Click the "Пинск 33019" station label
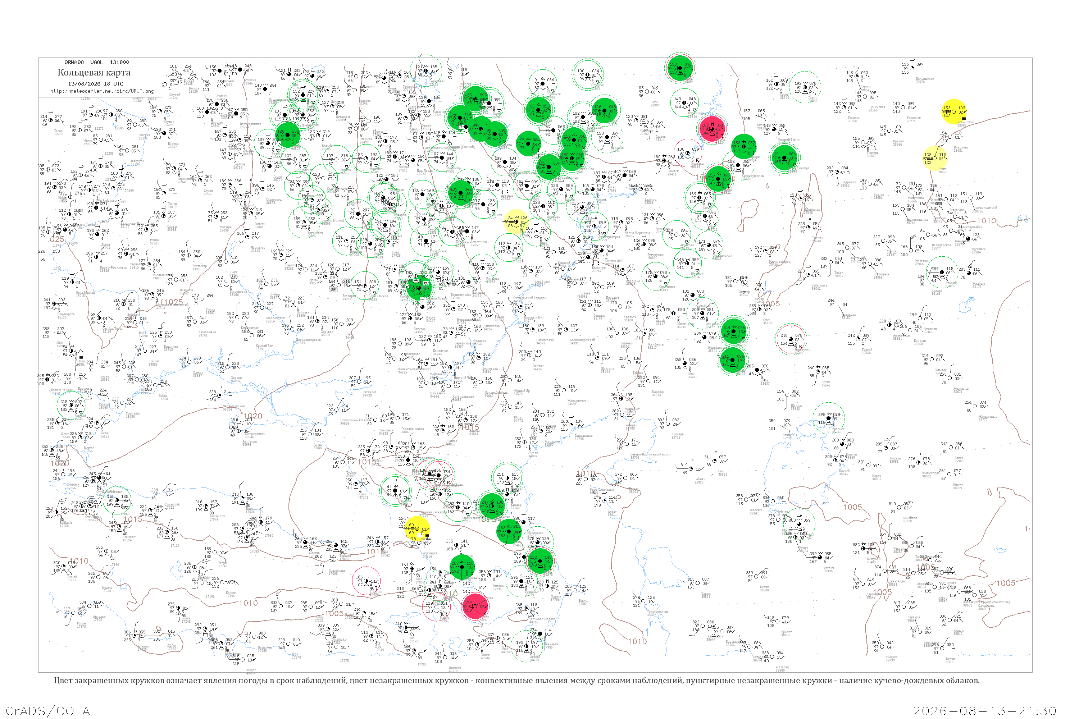 tap(172, 205)
